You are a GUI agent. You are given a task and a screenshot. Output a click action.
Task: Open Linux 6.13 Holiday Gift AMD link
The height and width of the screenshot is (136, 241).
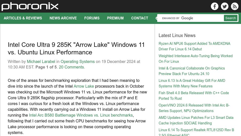click(x=192, y=83)
